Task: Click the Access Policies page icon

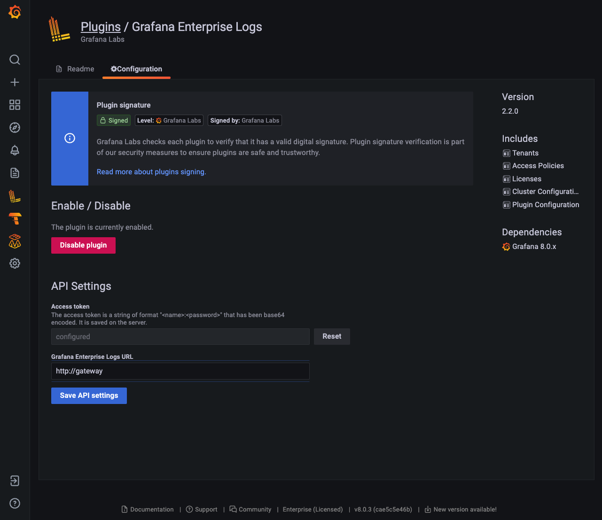Action: 506,166
